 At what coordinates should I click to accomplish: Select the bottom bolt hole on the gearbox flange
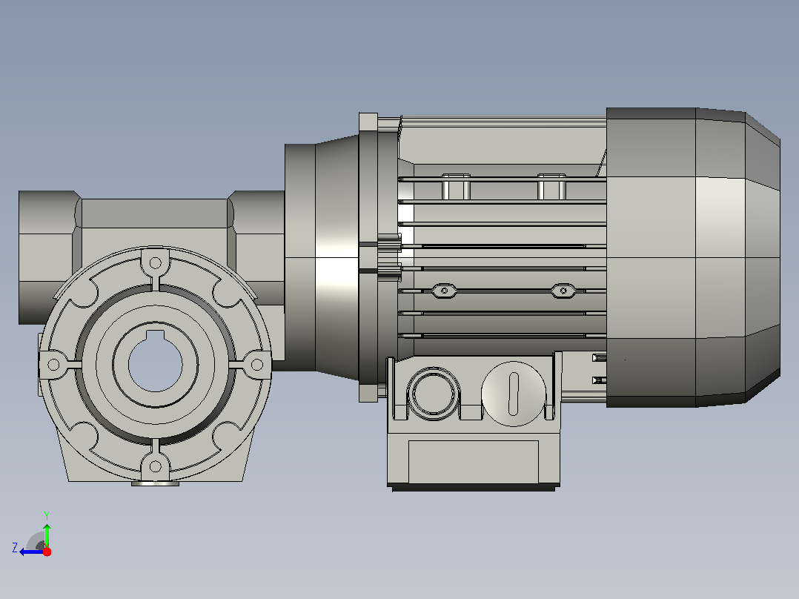pos(156,466)
